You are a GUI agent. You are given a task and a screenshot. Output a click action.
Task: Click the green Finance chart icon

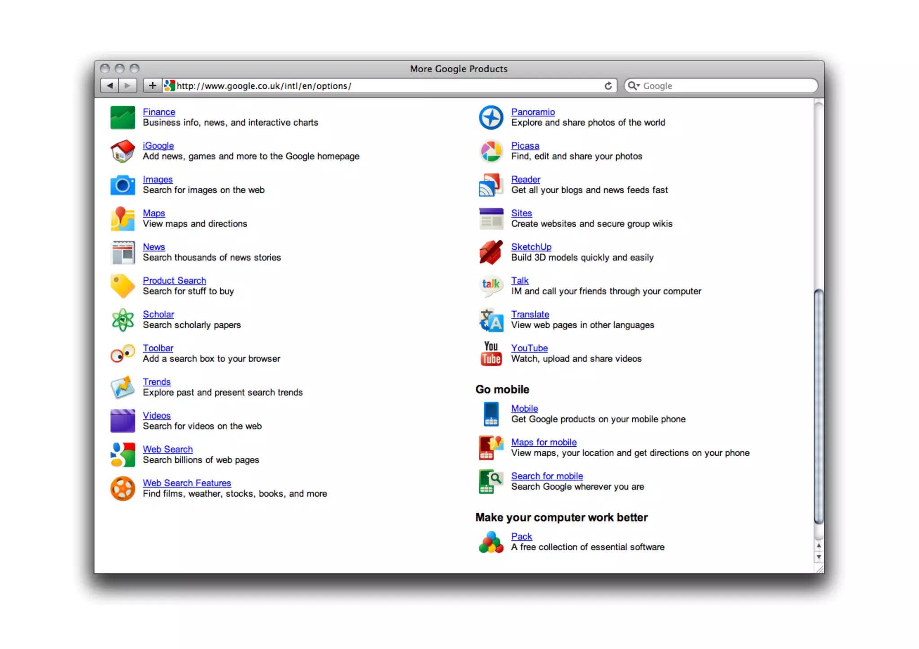[x=123, y=118]
